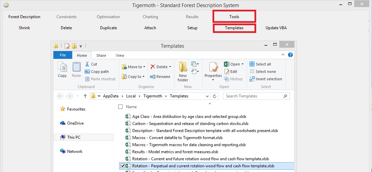
Task: Open the Forest Description menu
Action: 24,16
